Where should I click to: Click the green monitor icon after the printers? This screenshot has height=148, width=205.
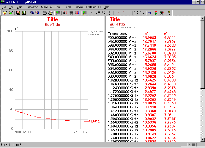tap(58, 13)
